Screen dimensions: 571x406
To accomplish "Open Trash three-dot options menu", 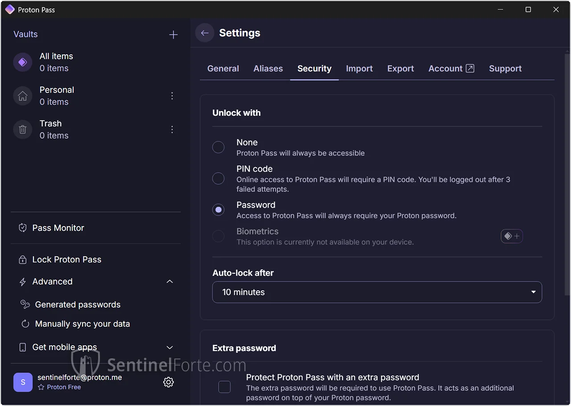I will [x=172, y=129].
